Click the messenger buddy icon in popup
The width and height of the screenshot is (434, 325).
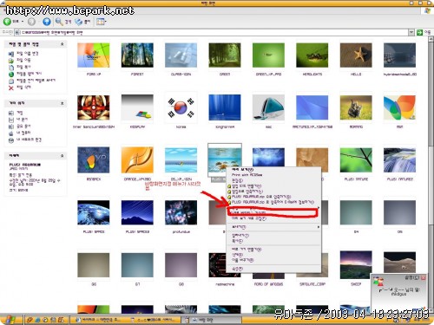[378, 282]
